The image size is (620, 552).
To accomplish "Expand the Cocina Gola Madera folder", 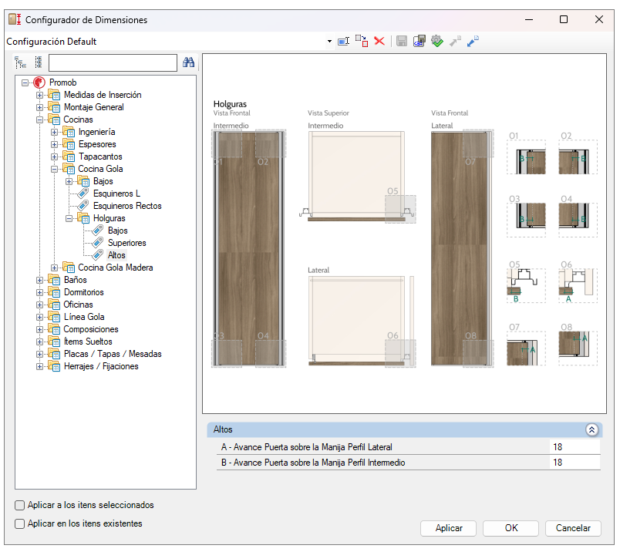I will pyautogui.click(x=55, y=268).
